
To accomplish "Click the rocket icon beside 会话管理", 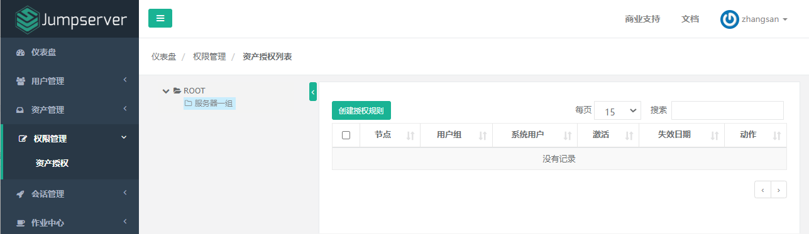I will [20, 194].
